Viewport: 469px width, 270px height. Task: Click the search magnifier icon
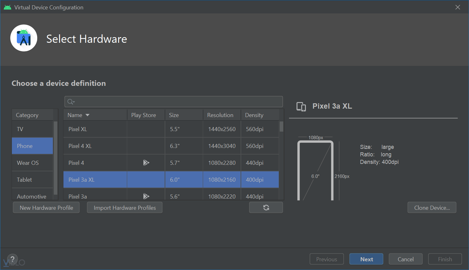[71, 101]
